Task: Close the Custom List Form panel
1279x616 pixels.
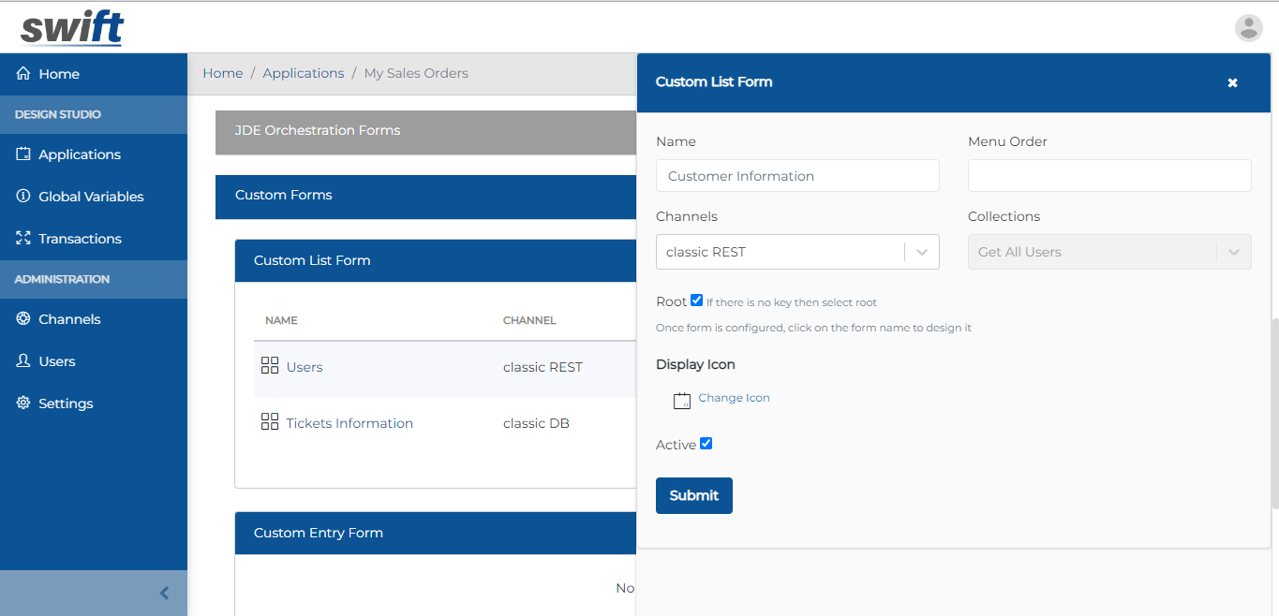Action: [1232, 82]
